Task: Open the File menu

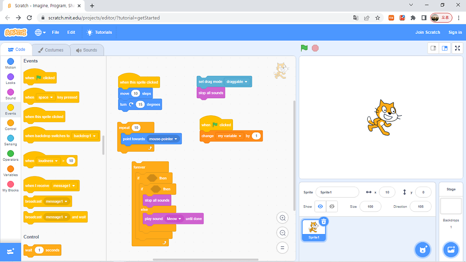Action: 56,32
